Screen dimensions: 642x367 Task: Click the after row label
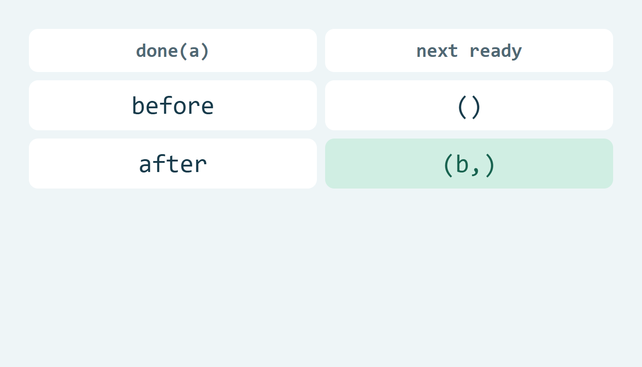click(x=173, y=164)
